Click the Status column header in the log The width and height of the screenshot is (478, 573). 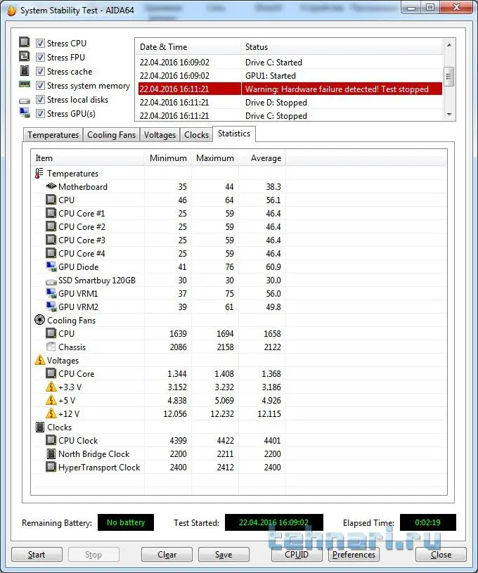click(x=342, y=47)
